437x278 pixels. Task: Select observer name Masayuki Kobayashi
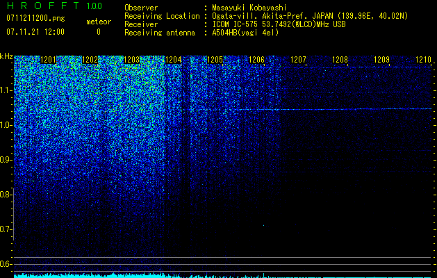(249, 8)
